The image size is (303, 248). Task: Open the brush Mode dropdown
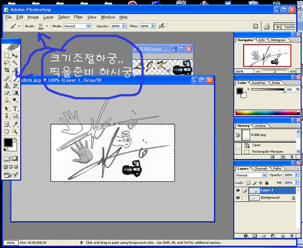point(77,26)
